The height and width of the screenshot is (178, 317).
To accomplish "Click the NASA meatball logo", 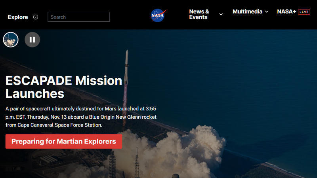I will click(158, 15).
